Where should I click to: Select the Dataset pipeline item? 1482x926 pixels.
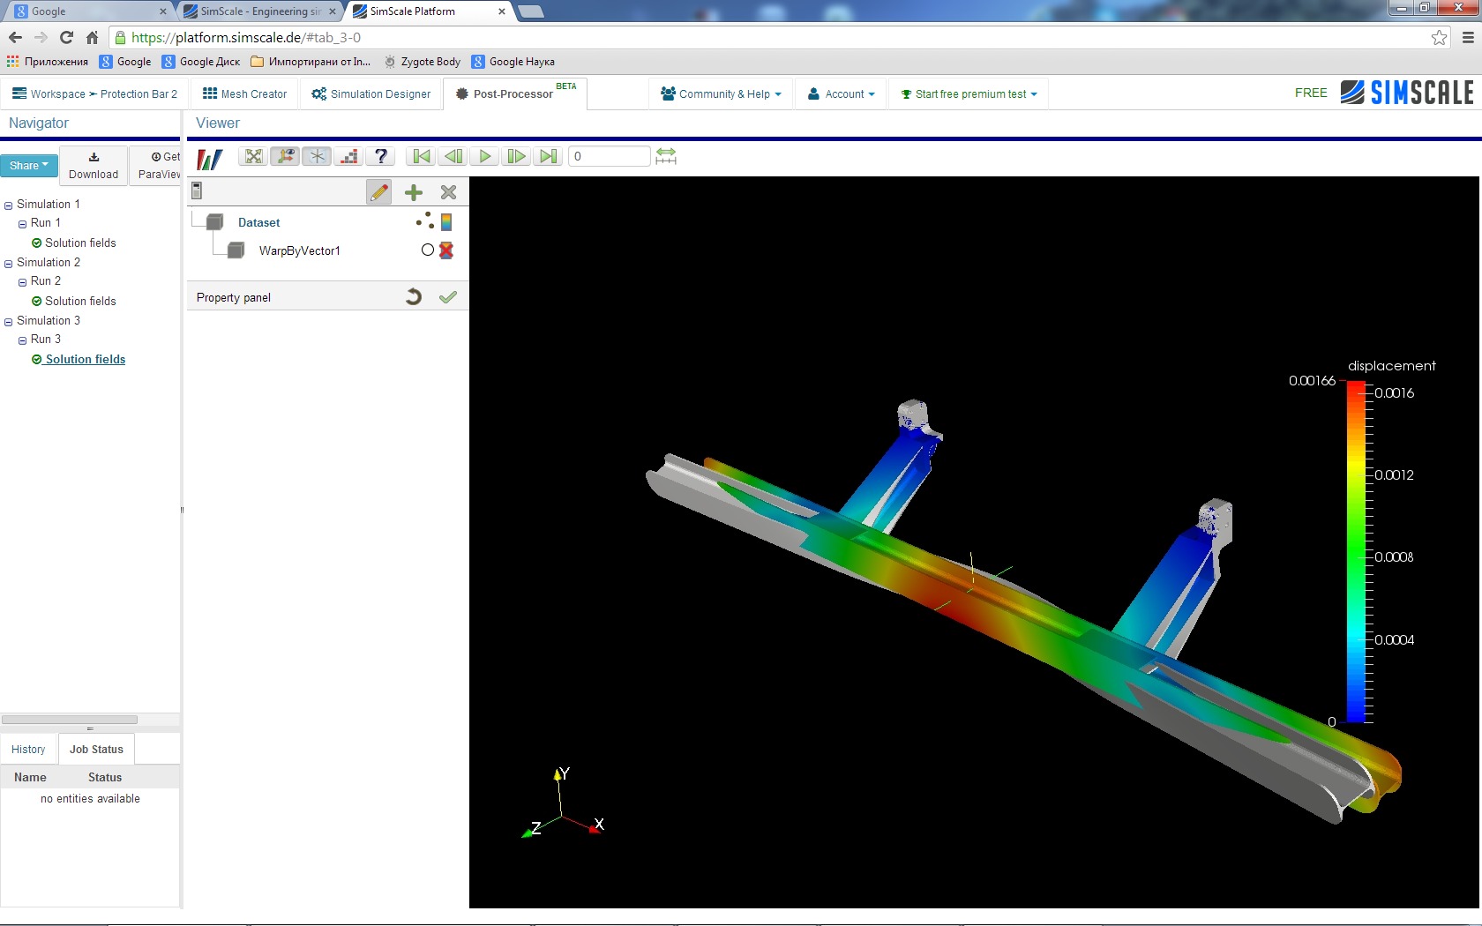point(259,223)
